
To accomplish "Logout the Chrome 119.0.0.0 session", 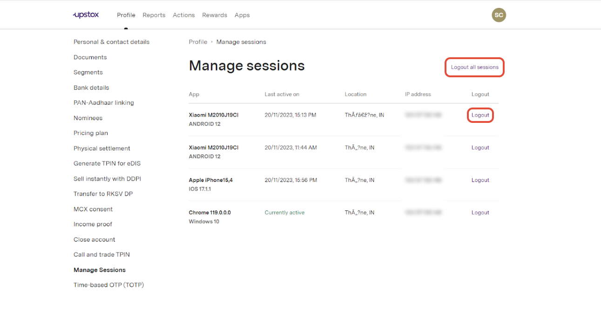I will coord(480,213).
